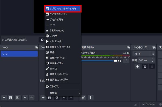The image size is (162, 107).
Task: Add a テキスト (GDI+) source
Action: (x=63, y=30)
